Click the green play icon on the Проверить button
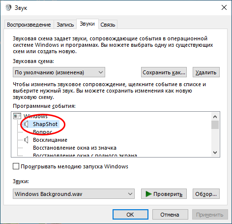The height and width of the screenshot is (224, 232). click(148, 194)
